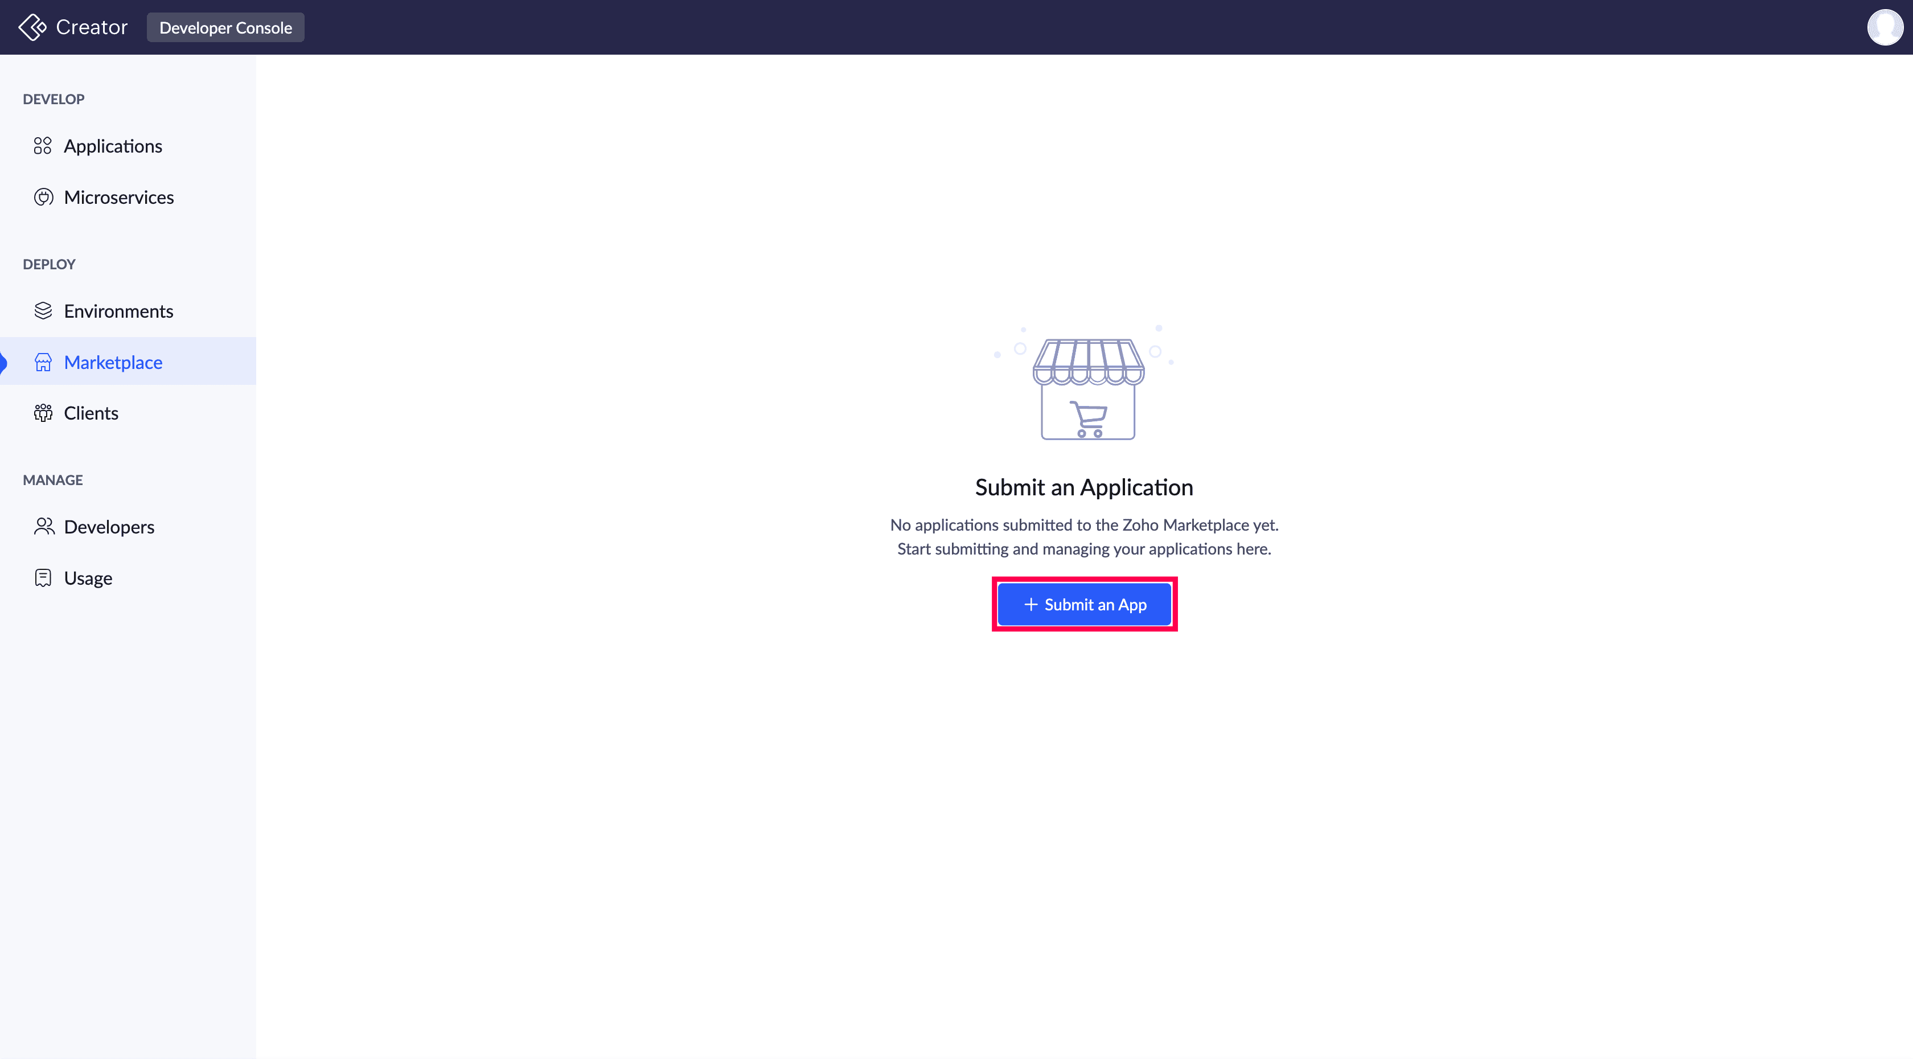Viewport: 1913px width, 1059px height.
Task: Click the Usage receipt icon
Action: [43, 578]
